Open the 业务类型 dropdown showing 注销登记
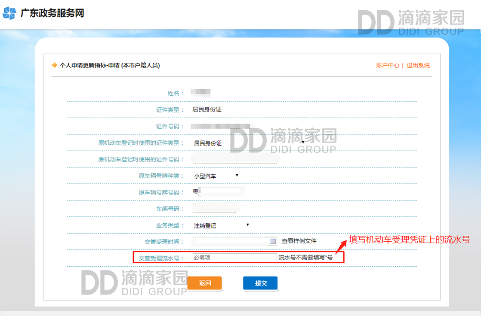Viewport: 481px width, 316px height. coord(222,225)
